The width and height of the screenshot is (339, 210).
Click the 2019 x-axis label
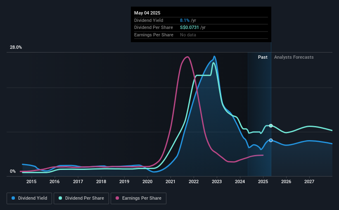124,181
